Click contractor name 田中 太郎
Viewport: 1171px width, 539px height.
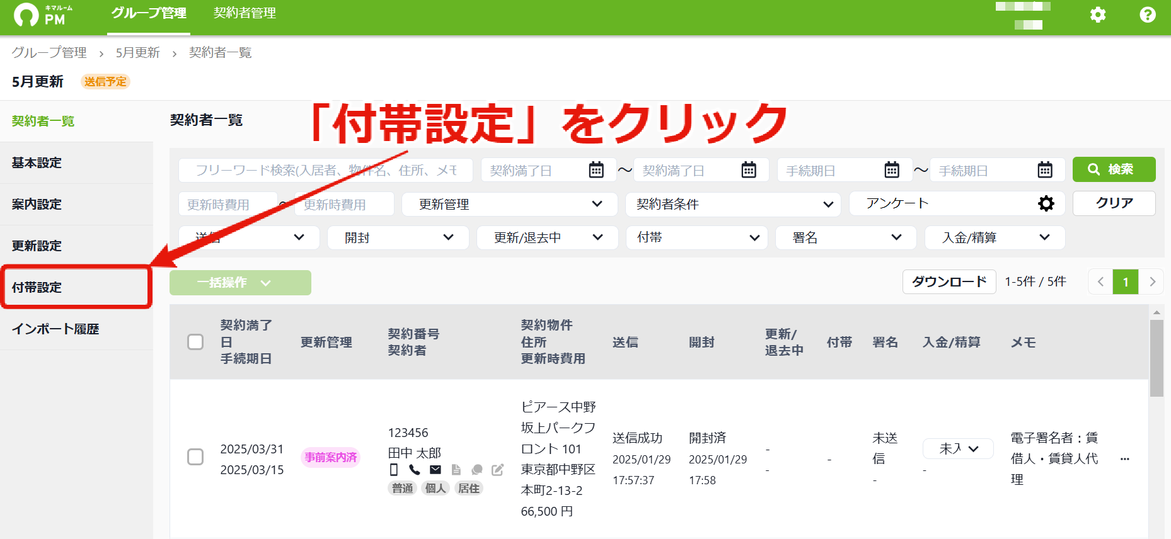pos(415,453)
